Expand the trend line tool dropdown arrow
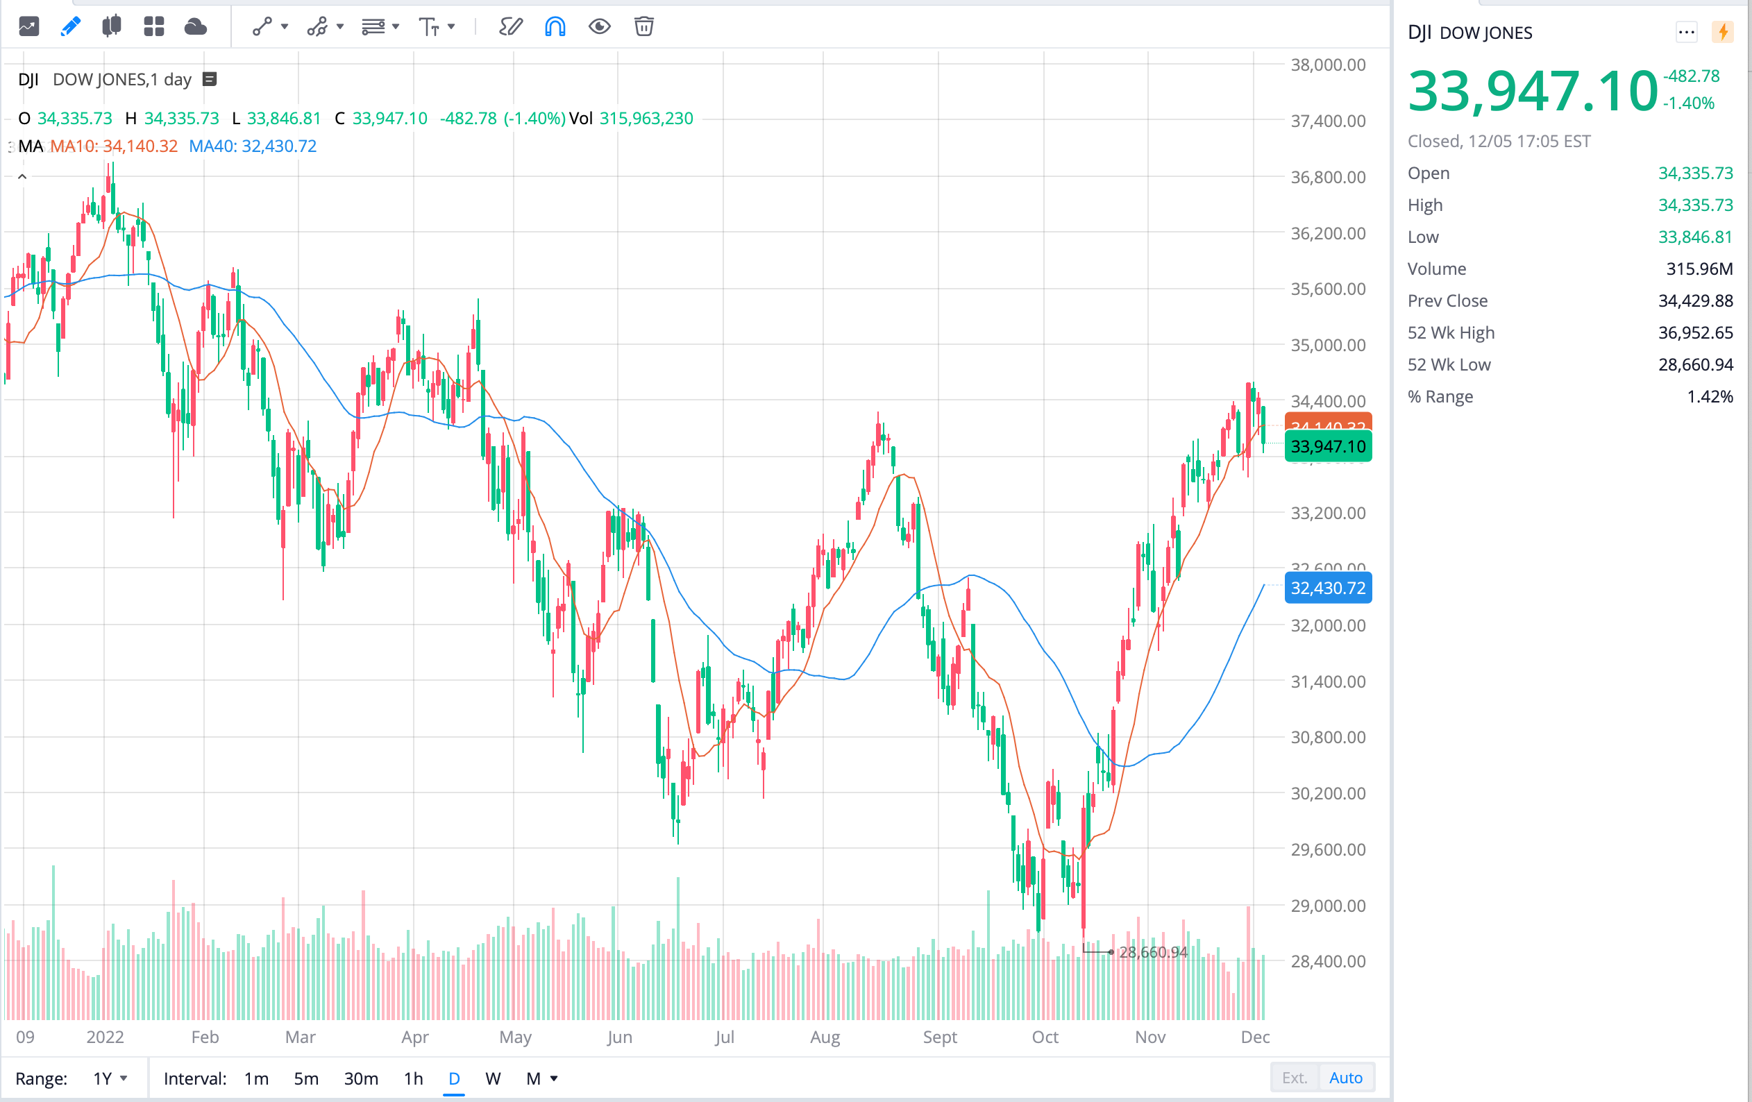Viewport: 1752px width, 1102px height. pos(285,27)
